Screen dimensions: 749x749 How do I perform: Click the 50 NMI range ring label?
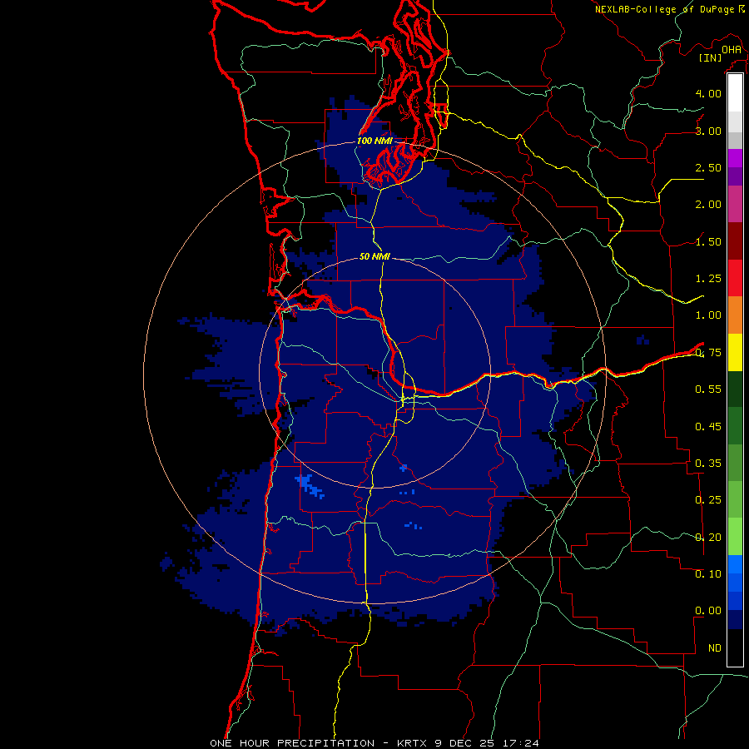[374, 257]
